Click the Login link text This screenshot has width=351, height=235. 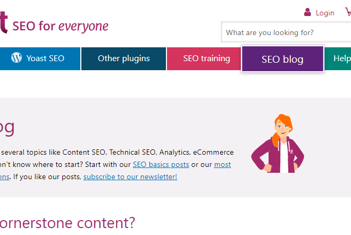click(325, 13)
